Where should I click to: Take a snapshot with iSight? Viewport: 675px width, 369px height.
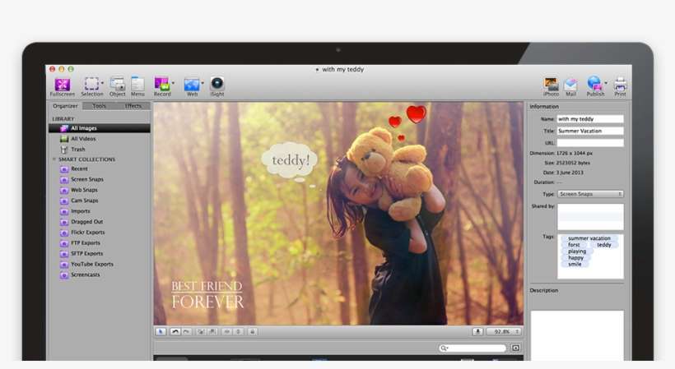[217, 87]
